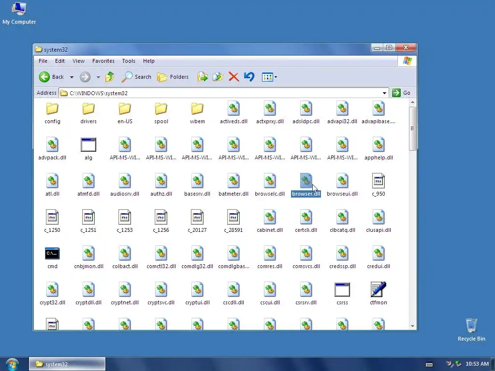
Task: Open the Views dropdown arrow
Action: pyautogui.click(x=276, y=77)
